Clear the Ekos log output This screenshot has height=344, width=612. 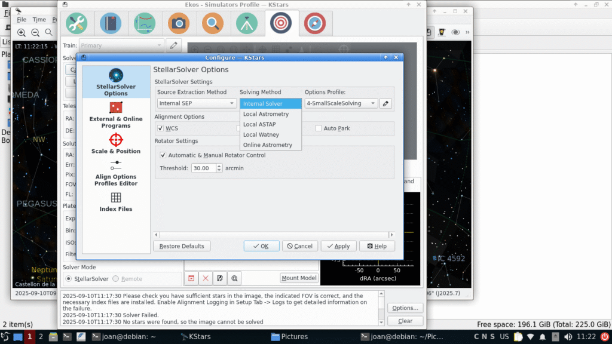point(405,321)
